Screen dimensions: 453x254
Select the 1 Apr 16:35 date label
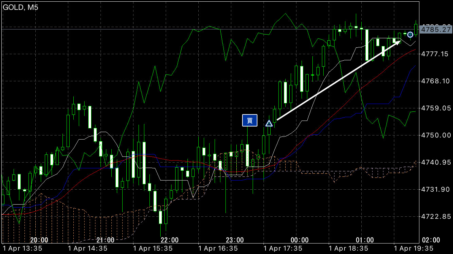(218, 249)
